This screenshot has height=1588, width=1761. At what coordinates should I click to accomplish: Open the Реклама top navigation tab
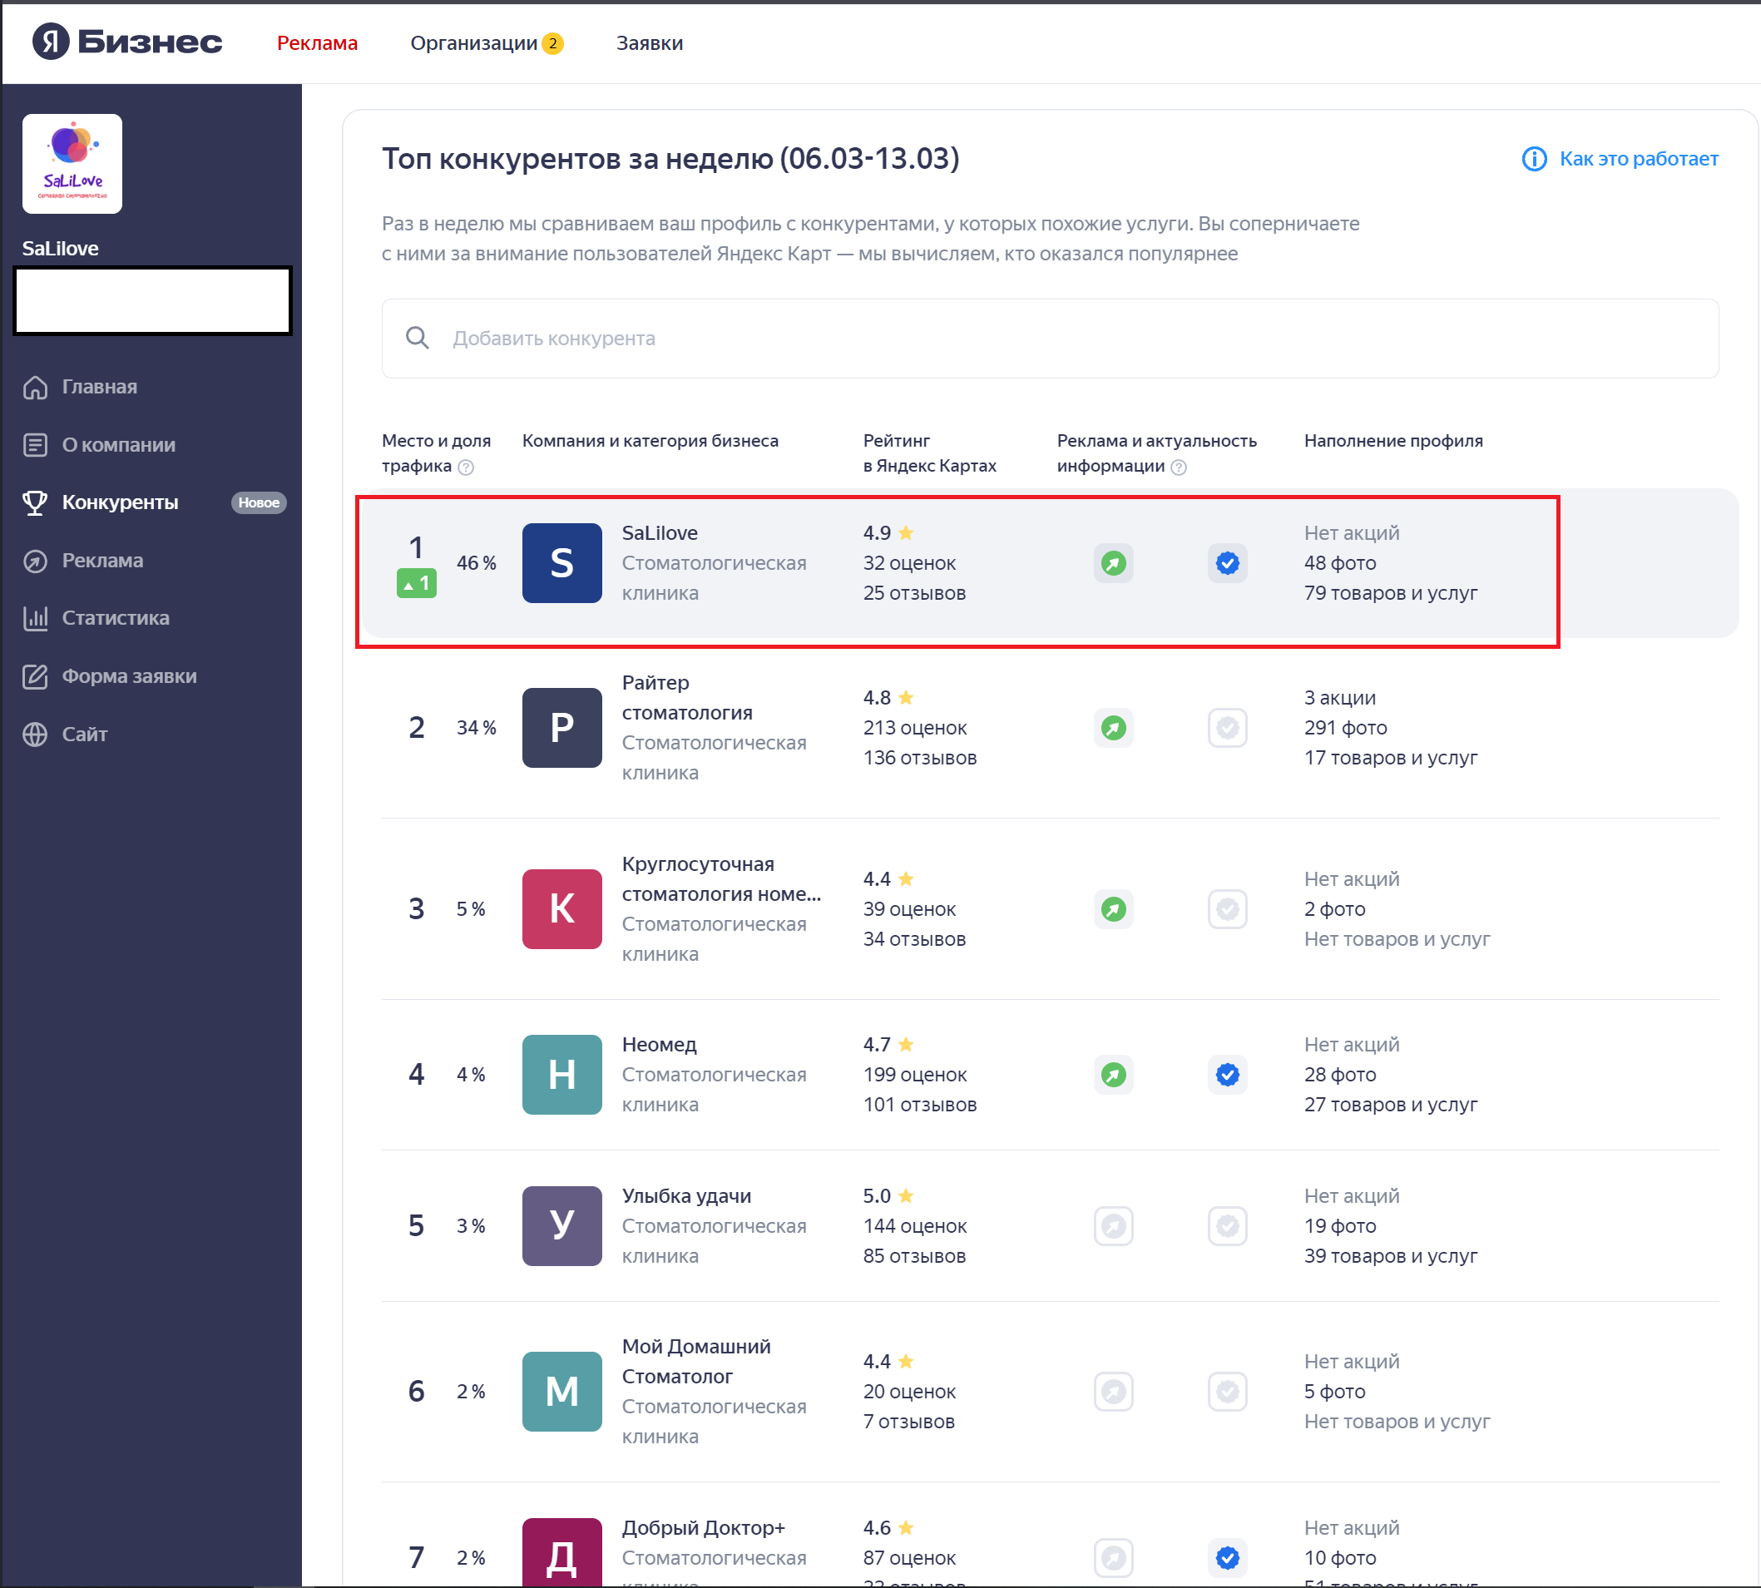coord(317,42)
